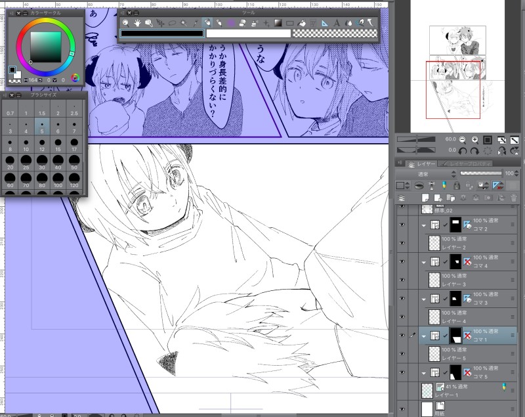This screenshot has width=525, height=417.
Task: Select brush size 10
Action: pyautogui.click(x=26, y=144)
